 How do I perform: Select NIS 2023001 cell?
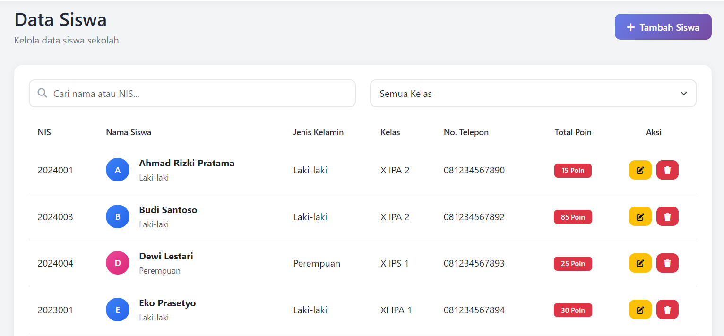click(x=55, y=310)
